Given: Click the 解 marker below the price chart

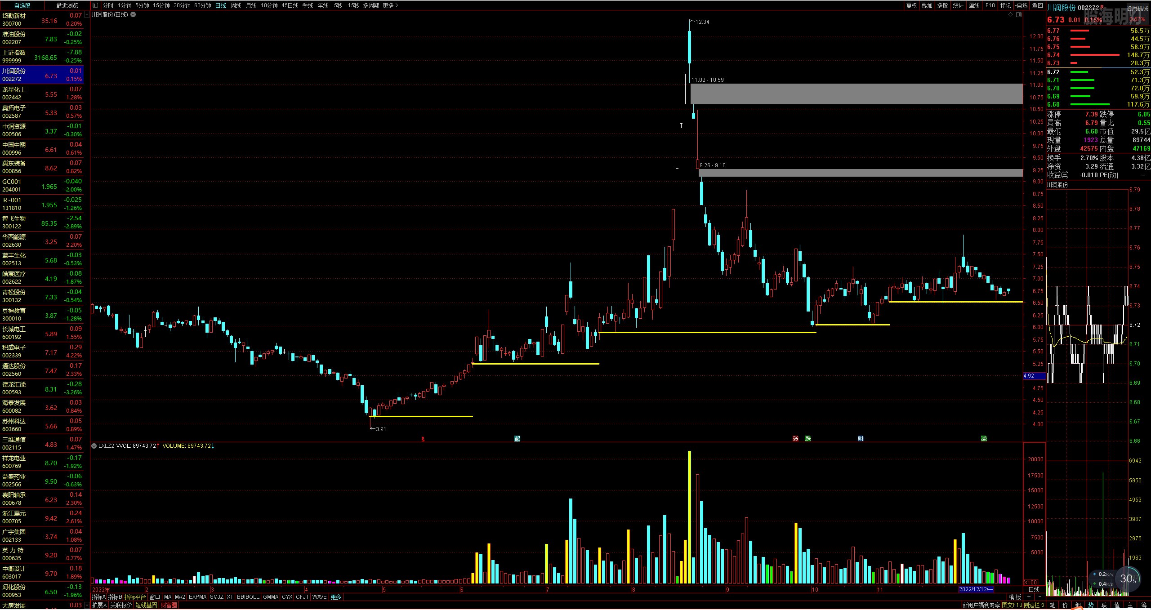Looking at the screenshot, I should [x=517, y=438].
